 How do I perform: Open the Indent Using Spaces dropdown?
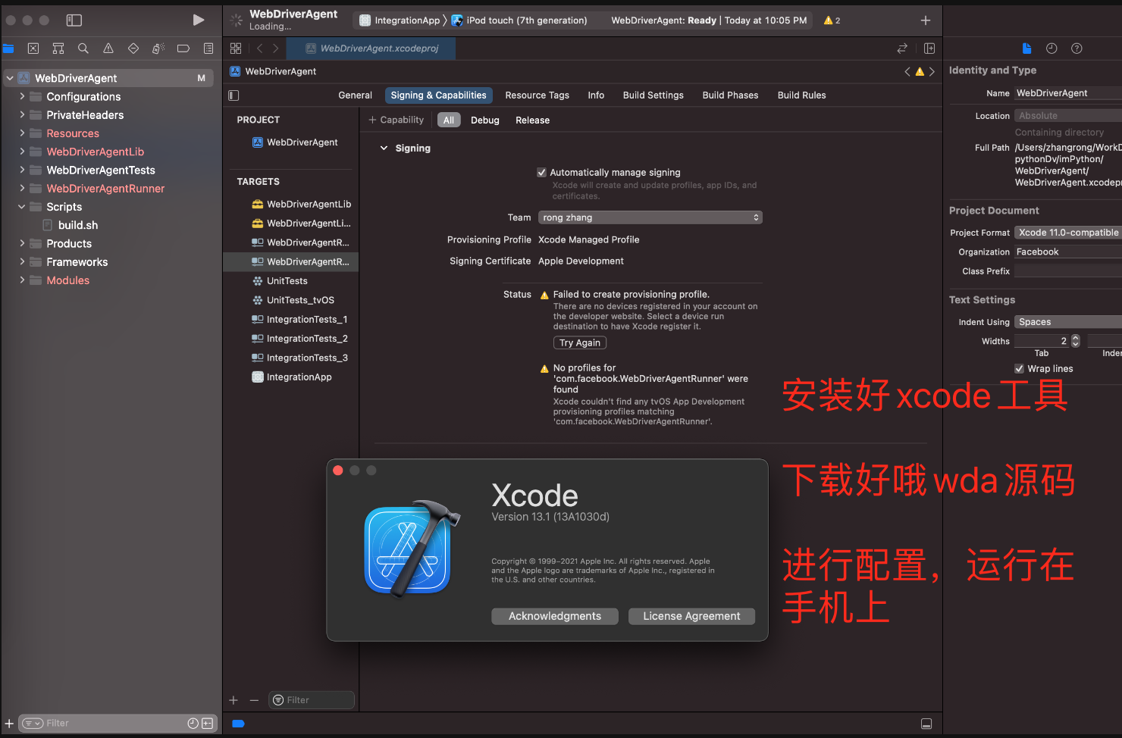tap(1068, 322)
